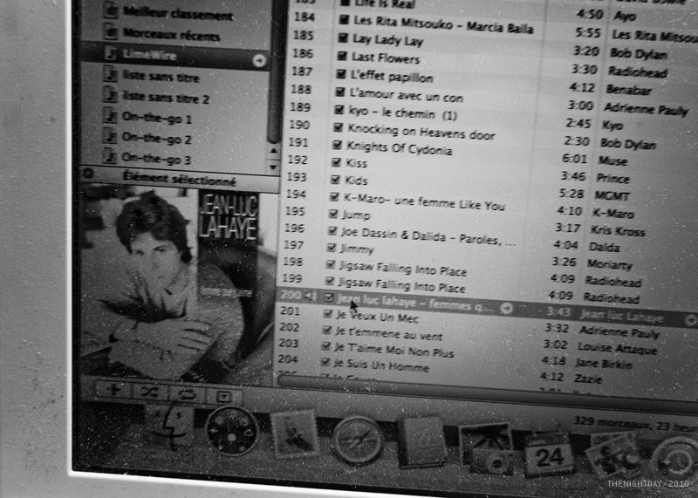This screenshot has height=498, width=698.
Task: Uncheck L'amour avec un con checkbox
Action: pos(339,92)
